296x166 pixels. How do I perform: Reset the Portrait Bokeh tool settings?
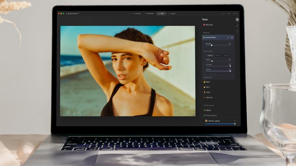[x=228, y=37]
